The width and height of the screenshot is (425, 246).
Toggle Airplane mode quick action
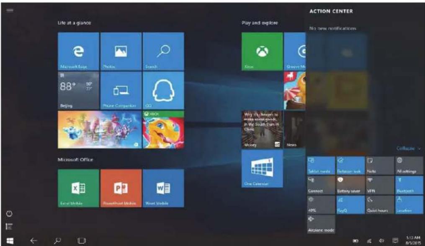pyautogui.click(x=321, y=224)
